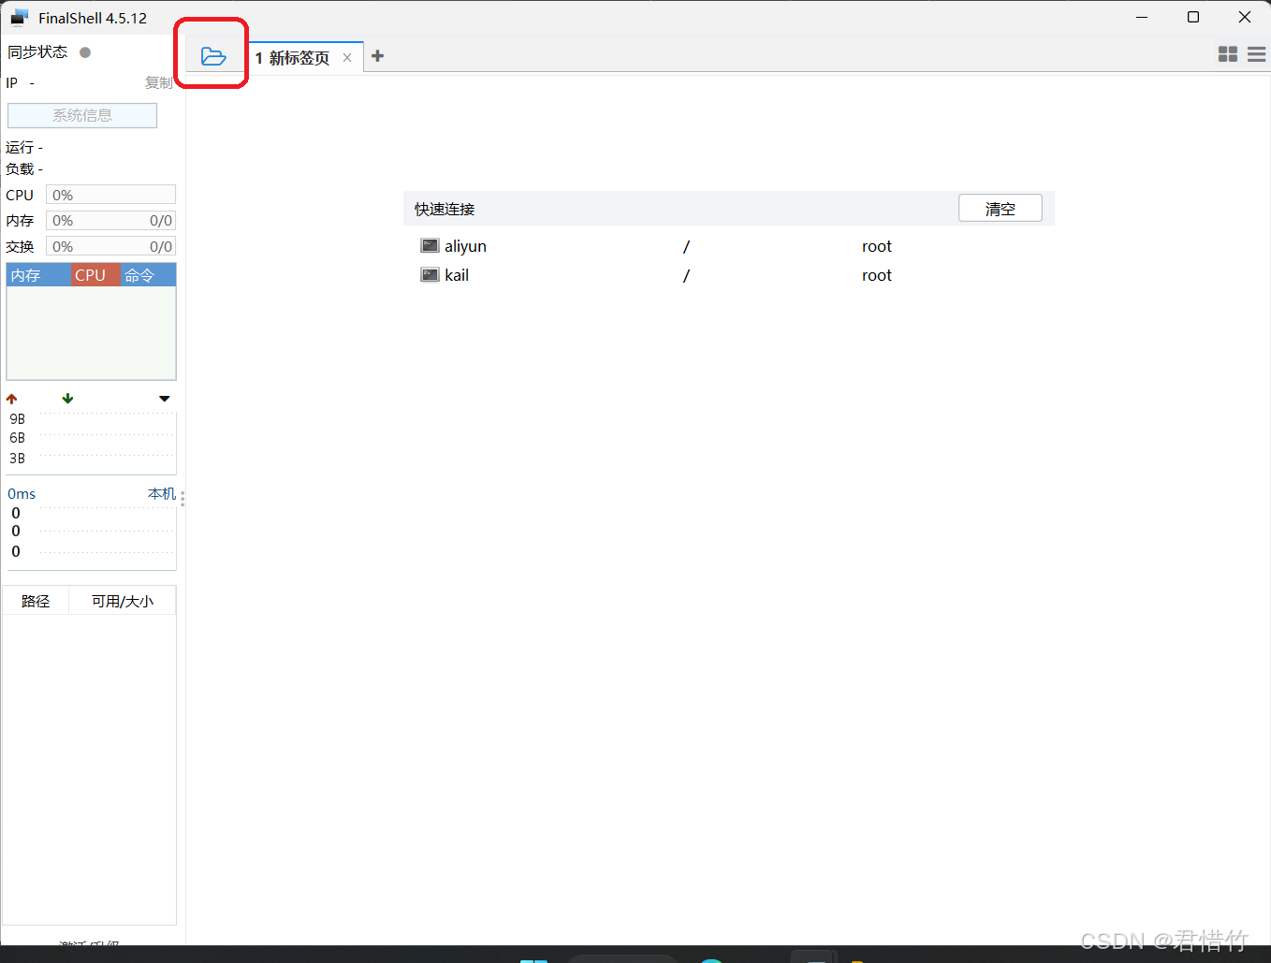The width and height of the screenshot is (1271, 963).
Task: Click the FinalShell app icon in title bar
Action: click(x=19, y=18)
